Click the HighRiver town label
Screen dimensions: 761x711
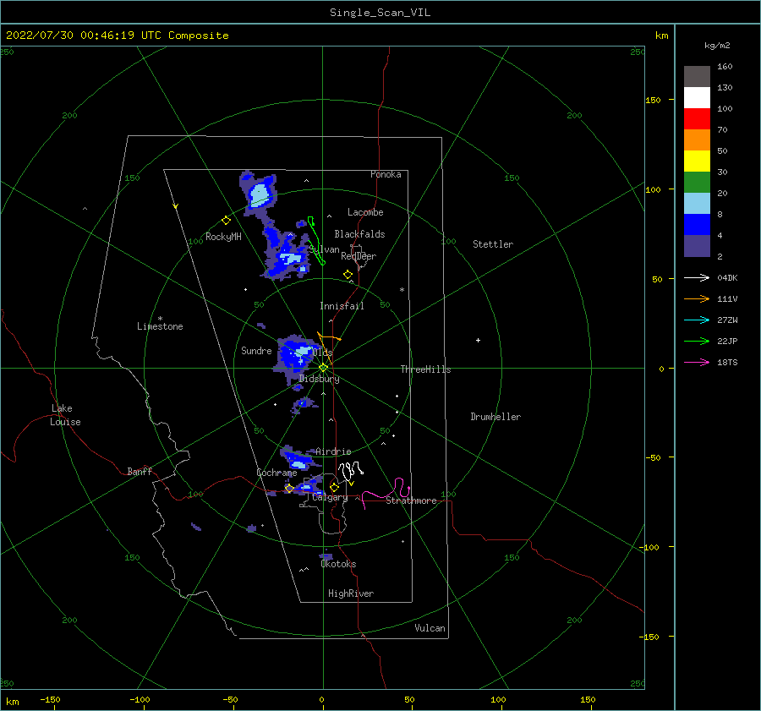click(x=351, y=593)
